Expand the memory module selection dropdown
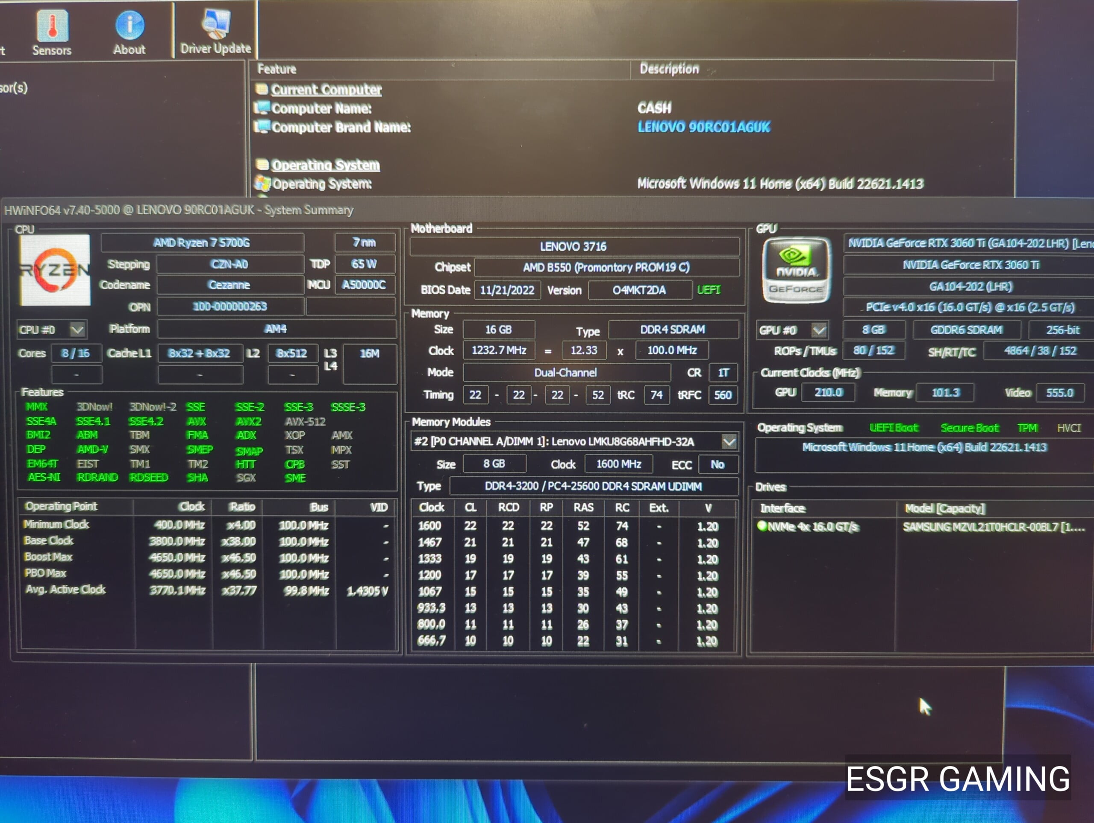This screenshot has width=1094, height=823. pos(729,441)
